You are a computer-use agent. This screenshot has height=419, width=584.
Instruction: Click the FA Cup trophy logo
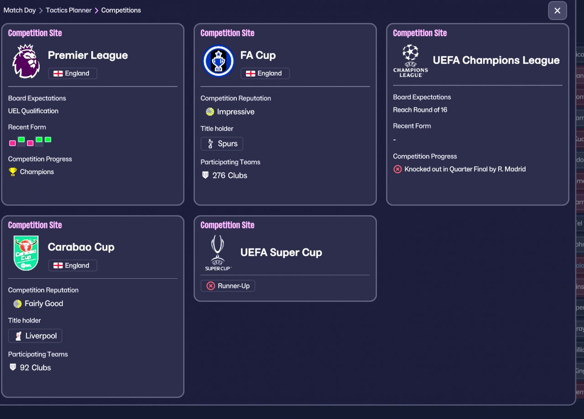(218, 61)
